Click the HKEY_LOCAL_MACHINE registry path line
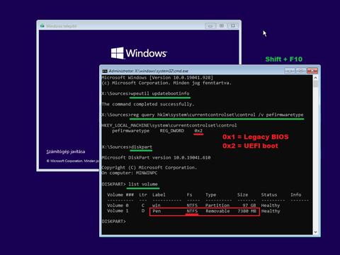The height and width of the screenshot is (255, 340). click(x=169, y=125)
